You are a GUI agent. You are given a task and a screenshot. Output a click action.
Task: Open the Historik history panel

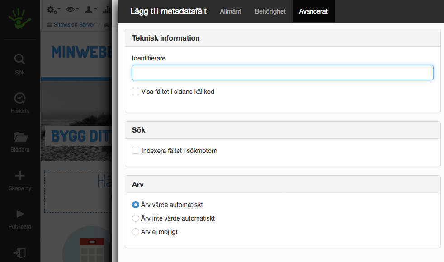[x=20, y=103]
